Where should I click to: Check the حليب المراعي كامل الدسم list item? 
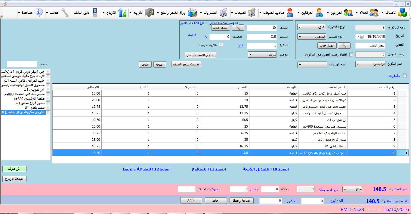point(48,81)
